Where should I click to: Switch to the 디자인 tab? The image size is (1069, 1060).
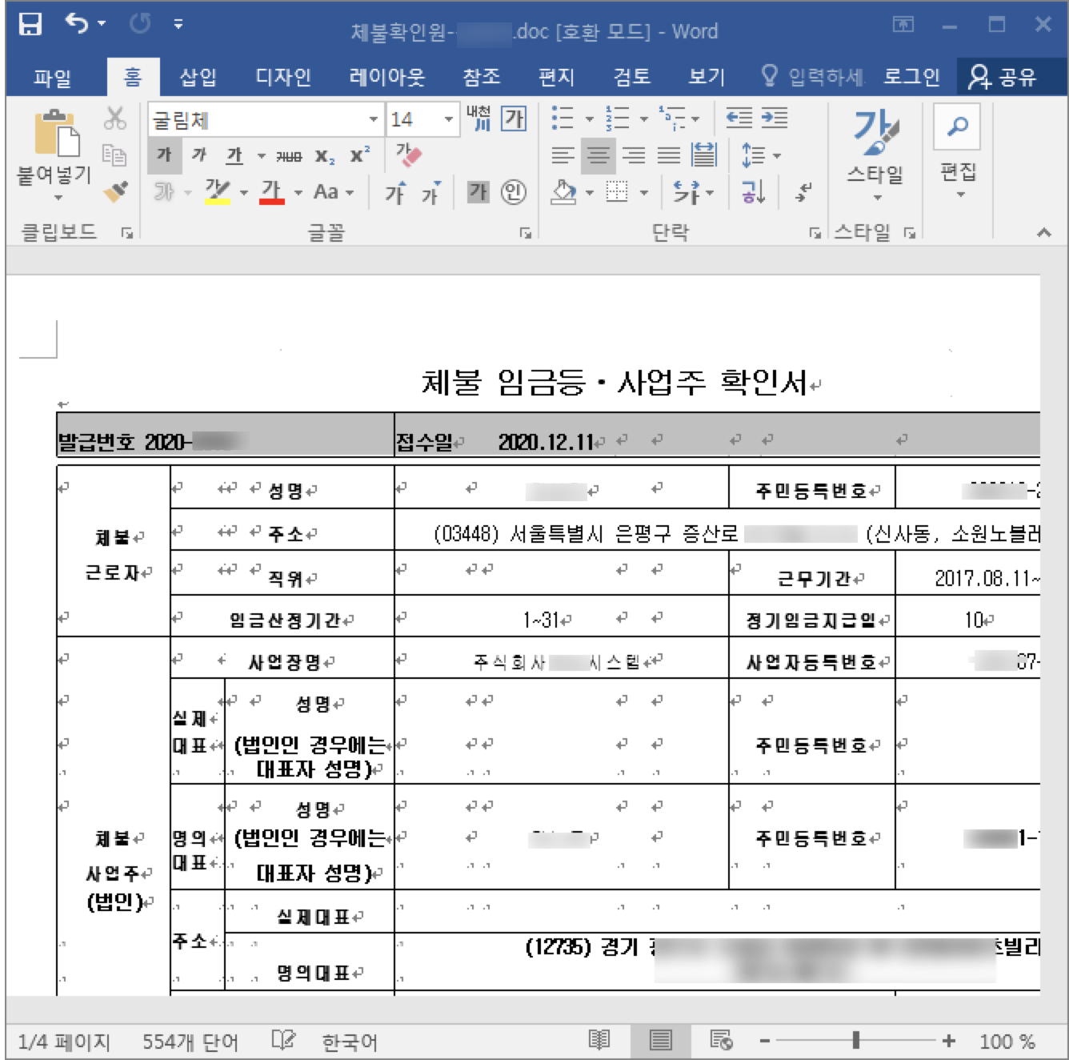[x=283, y=77]
